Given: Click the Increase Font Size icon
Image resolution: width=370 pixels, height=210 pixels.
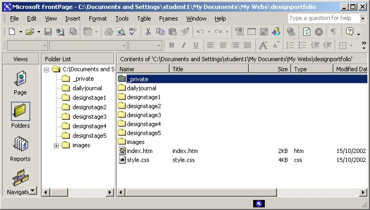Looking at the screenshot, I should click(263, 45).
